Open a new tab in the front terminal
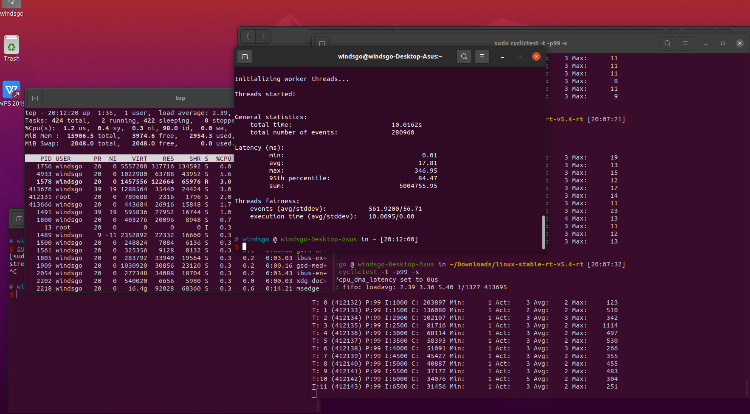The height and width of the screenshot is (414, 750). (x=245, y=56)
